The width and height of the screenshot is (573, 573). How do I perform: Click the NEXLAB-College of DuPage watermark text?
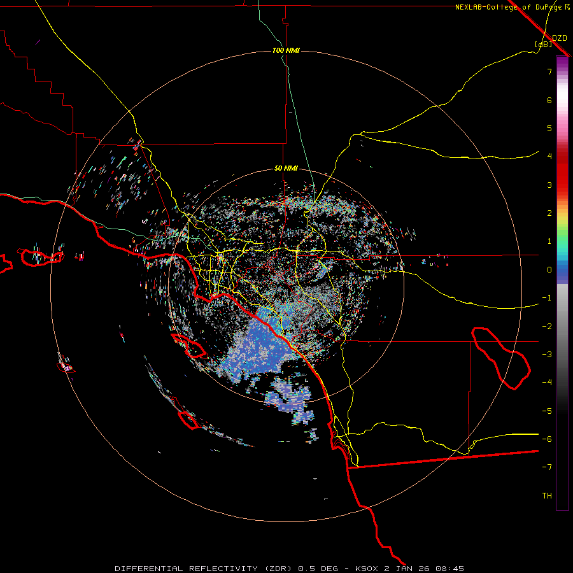point(512,7)
